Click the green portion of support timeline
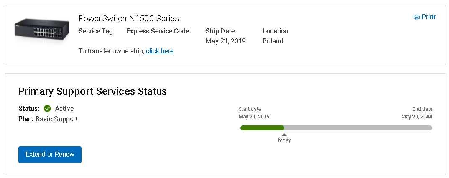Image resolution: width=449 pixels, height=178 pixels. point(262,128)
